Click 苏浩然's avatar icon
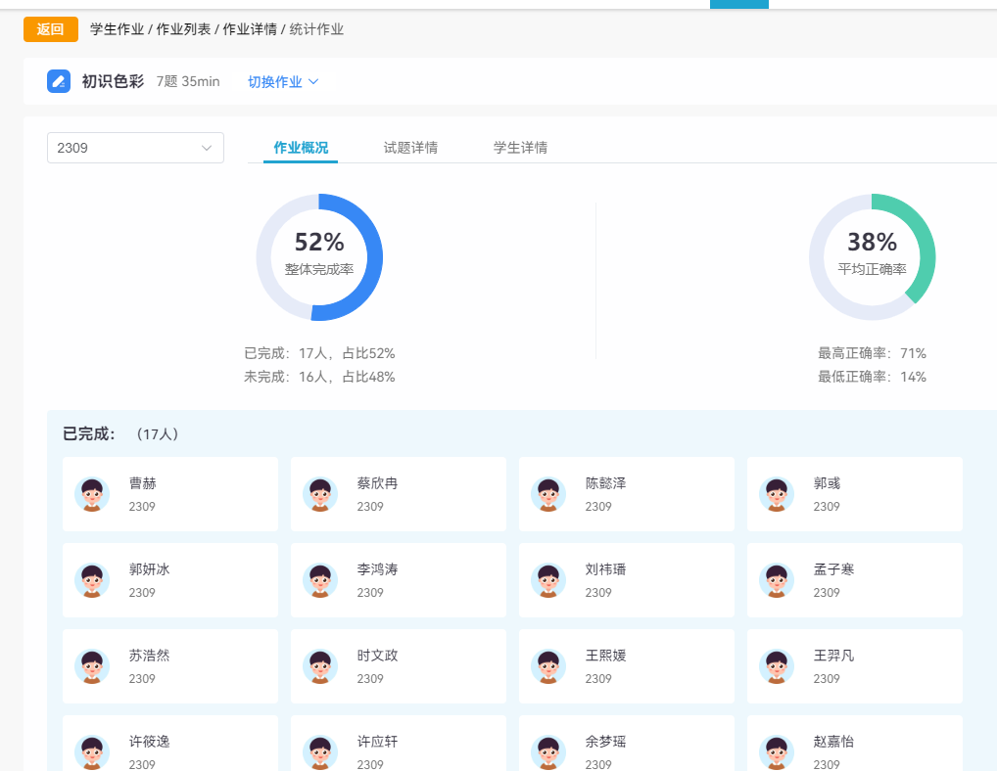The height and width of the screenshot is (771, 997). pyautogui.click(x=92, y=666)
